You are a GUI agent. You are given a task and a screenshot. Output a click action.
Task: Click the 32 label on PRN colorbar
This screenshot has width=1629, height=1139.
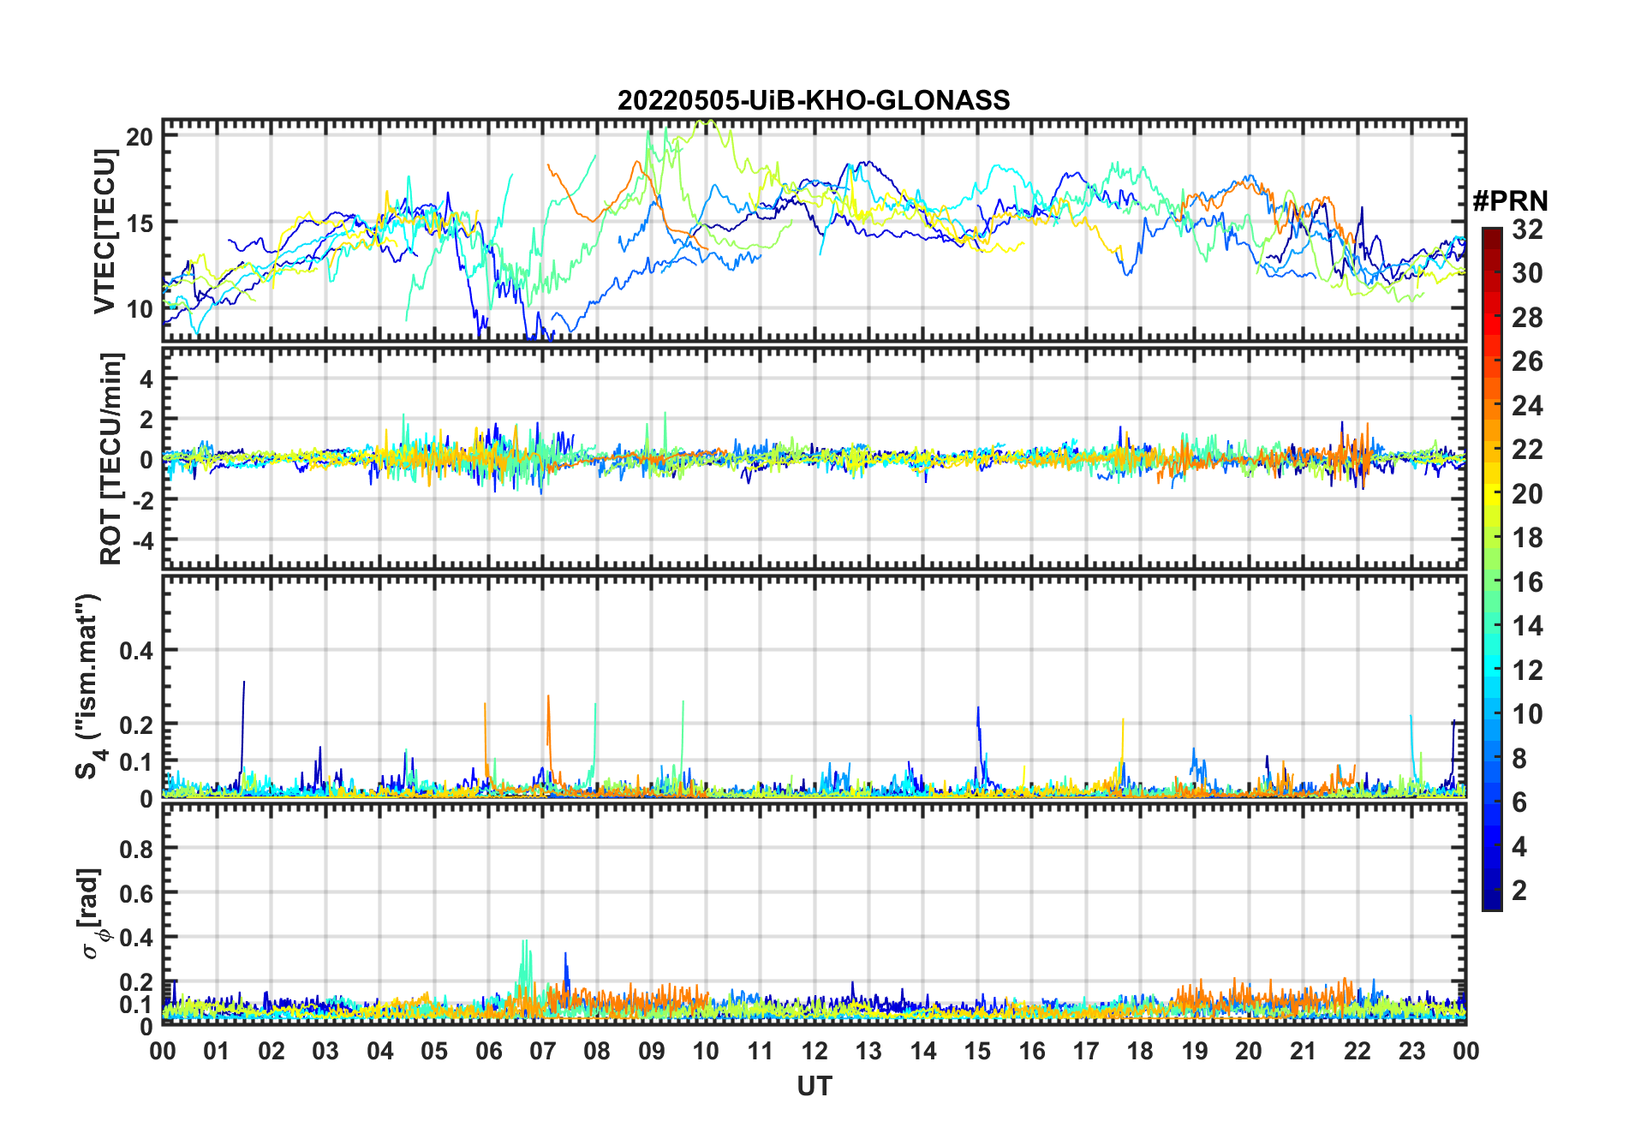point(1527,230)
